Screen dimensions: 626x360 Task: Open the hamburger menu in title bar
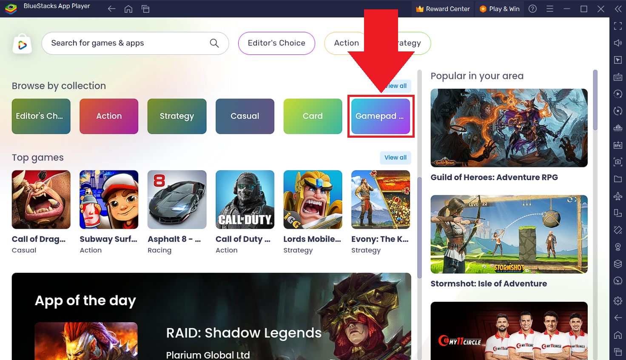point(550,9)
